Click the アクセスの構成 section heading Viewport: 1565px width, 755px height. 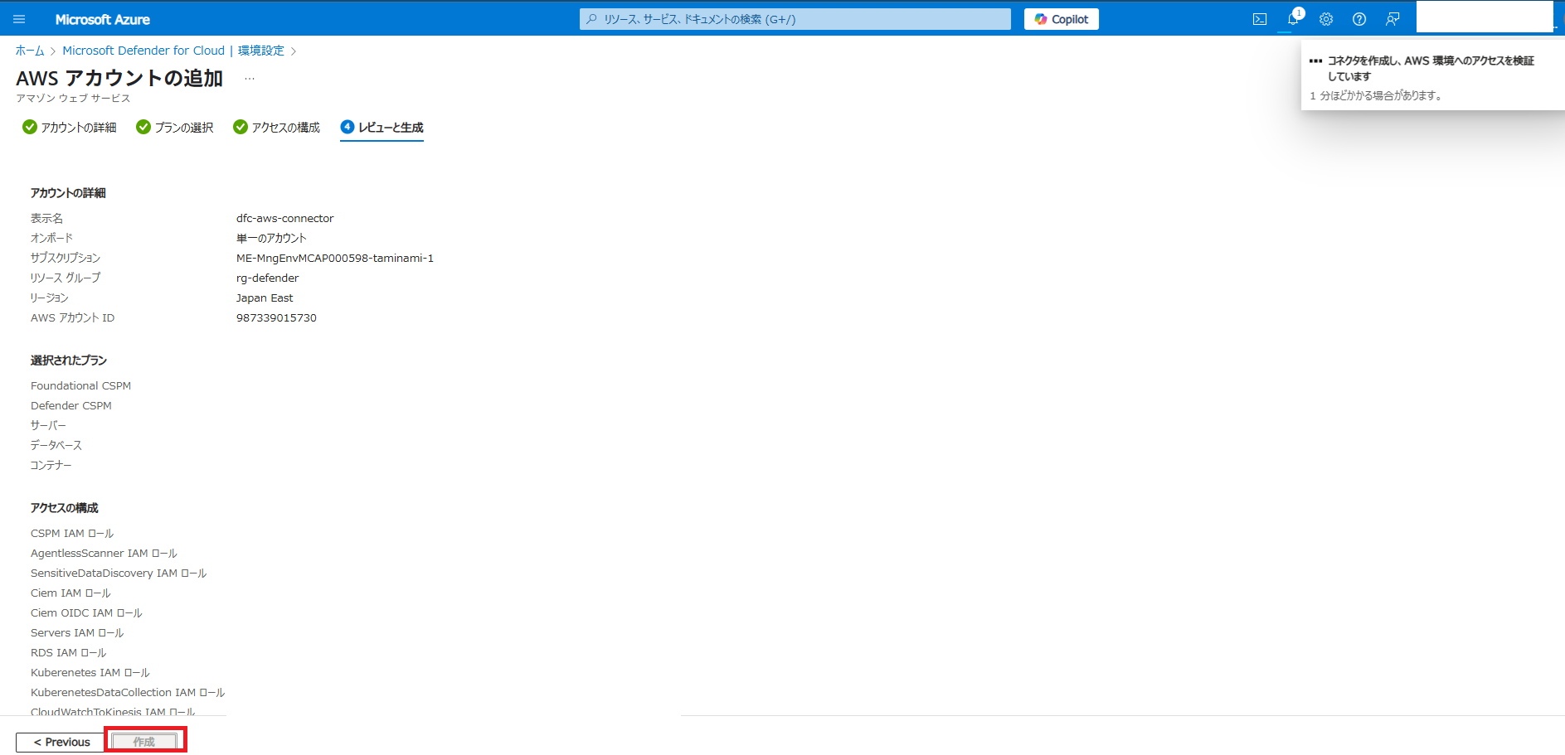[x=65, y=508]
